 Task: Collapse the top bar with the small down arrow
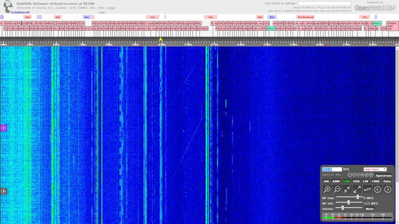(102, 13)
